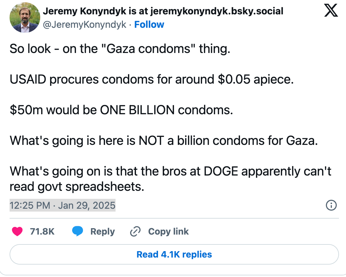Click the Copy link chain icon
Viewport: 346px width, 277px height.
point(135,231)
